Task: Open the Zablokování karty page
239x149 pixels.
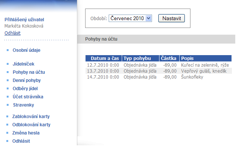Action: tap(31, 117)
